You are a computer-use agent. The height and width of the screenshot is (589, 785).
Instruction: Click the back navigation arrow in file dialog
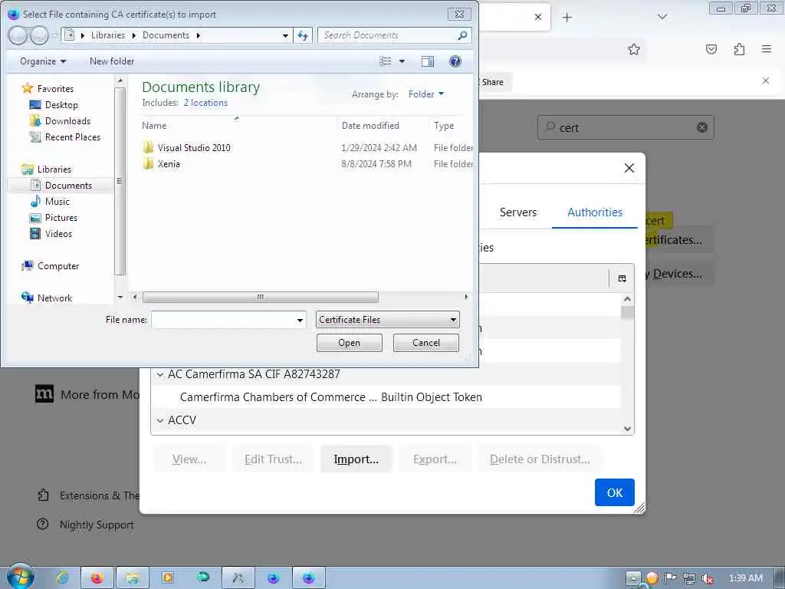click(x=18, y=35)
